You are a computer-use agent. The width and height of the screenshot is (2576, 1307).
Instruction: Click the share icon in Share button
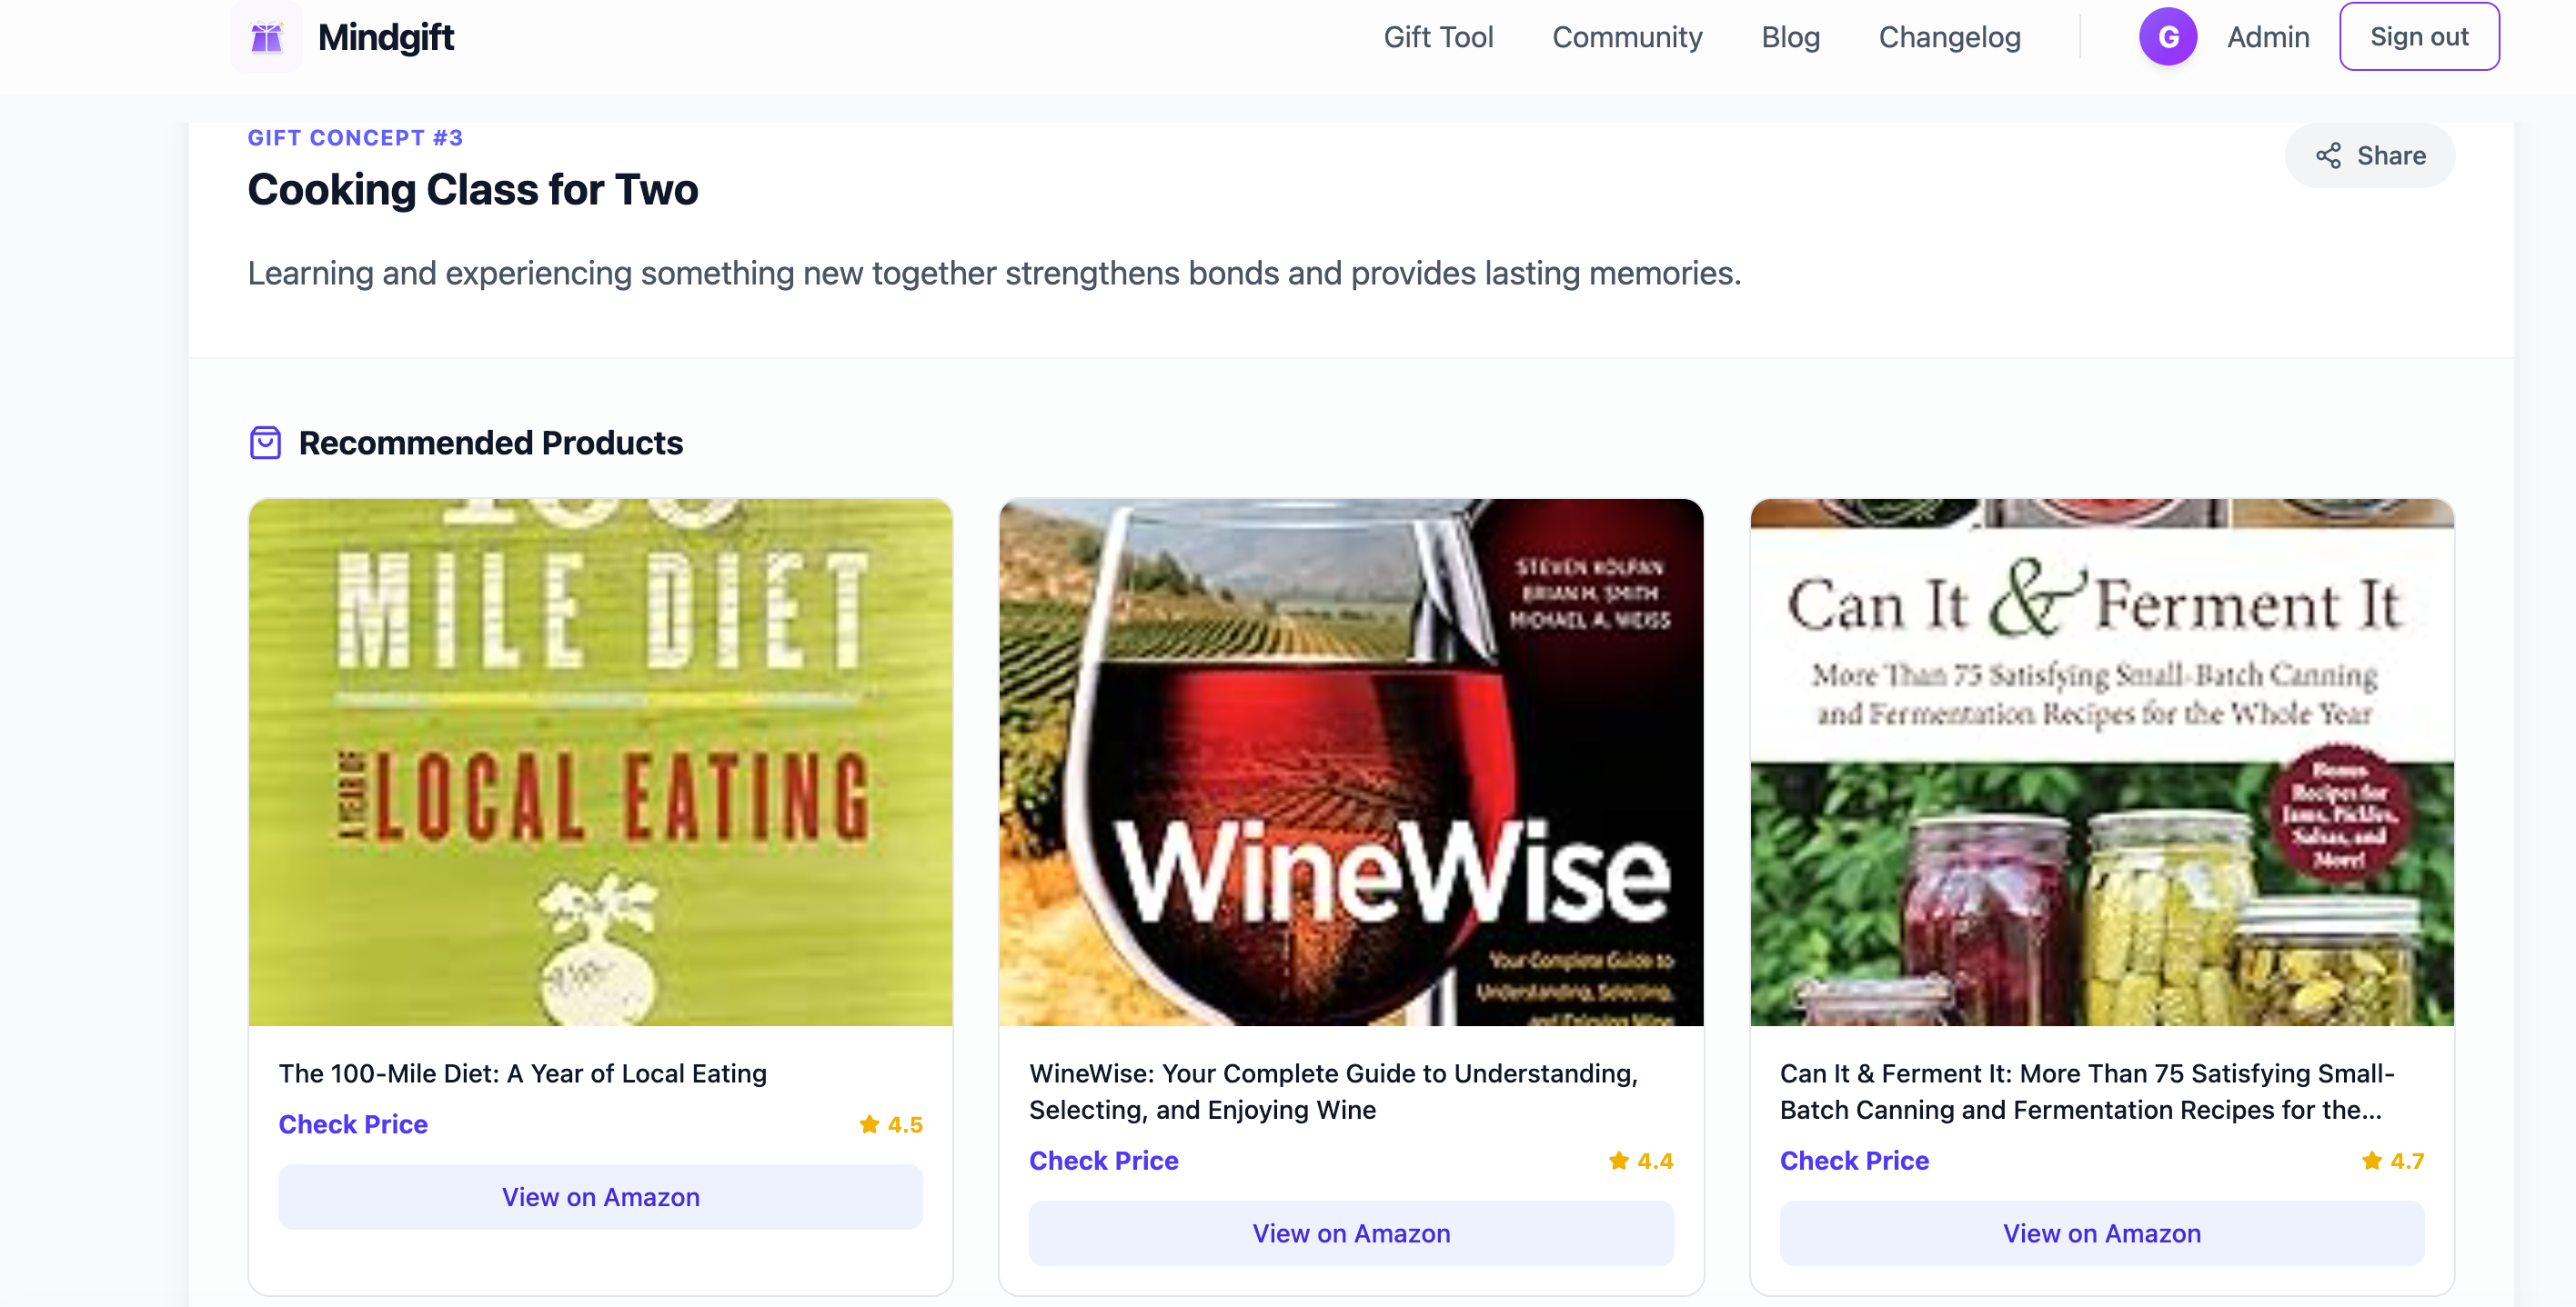click(2328, 156)
